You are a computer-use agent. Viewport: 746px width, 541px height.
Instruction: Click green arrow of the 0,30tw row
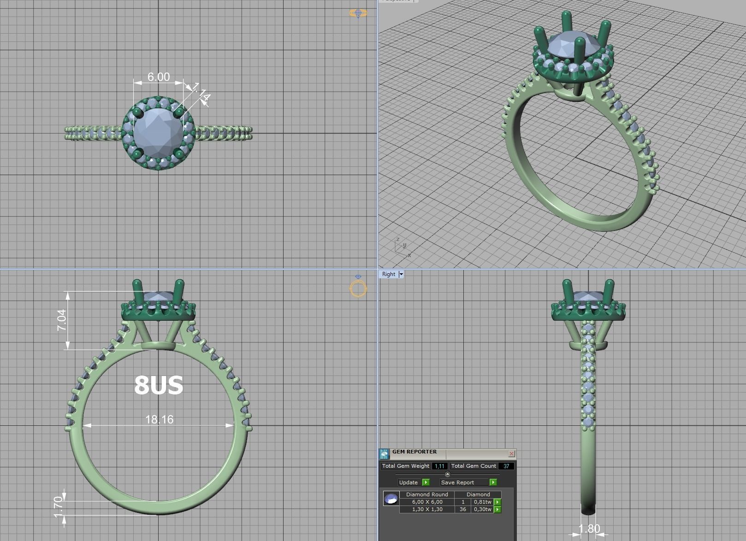tap(497, 509)
